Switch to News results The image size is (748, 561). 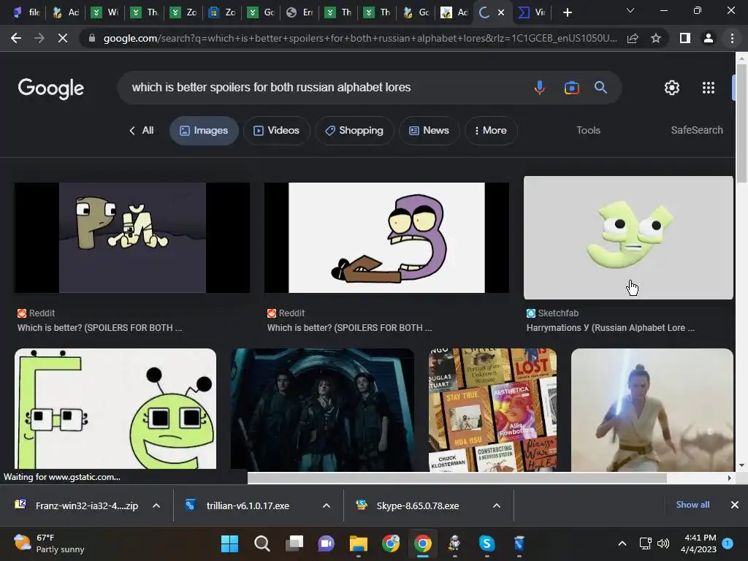[430, 131]
